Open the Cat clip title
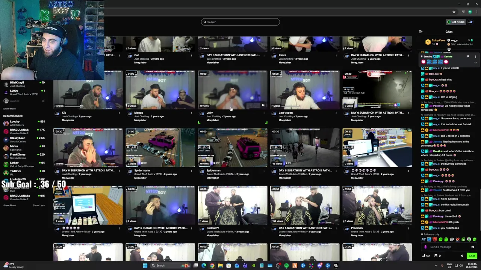Image resolution: width=481 pixels, height=270 pixels. click(136, 55)
